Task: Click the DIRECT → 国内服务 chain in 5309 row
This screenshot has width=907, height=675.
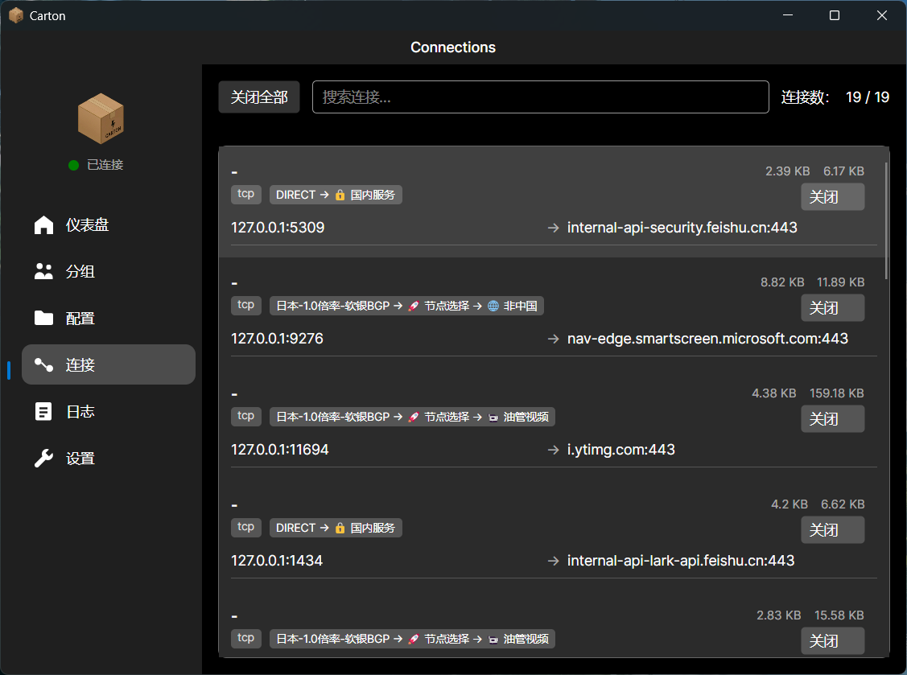Action: (336, 195)
